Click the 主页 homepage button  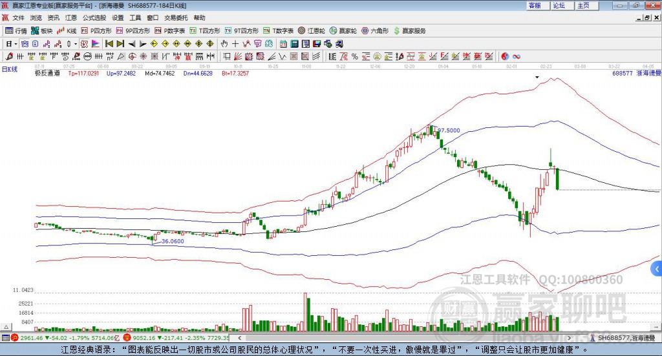[x=586, y=5]
